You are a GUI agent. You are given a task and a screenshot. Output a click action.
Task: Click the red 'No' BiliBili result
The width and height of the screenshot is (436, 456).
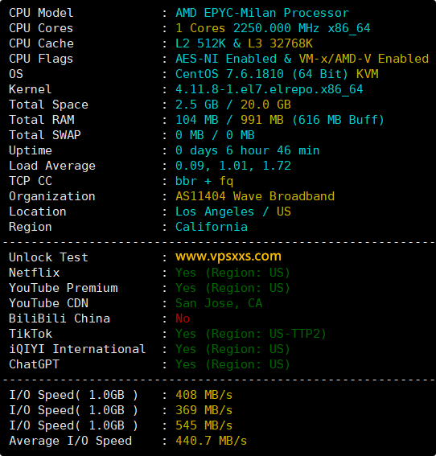point(183,318)
